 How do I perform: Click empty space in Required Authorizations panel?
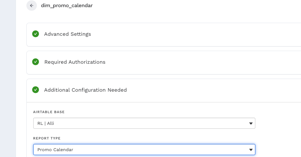pyautogui.click(x=196, y=62)
